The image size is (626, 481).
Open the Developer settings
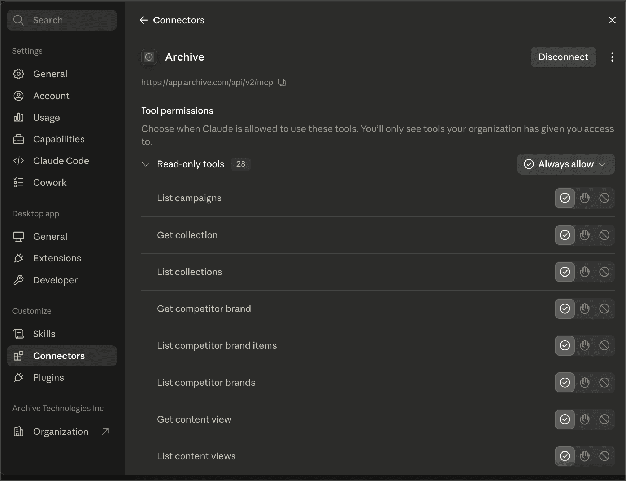(62, 280)
